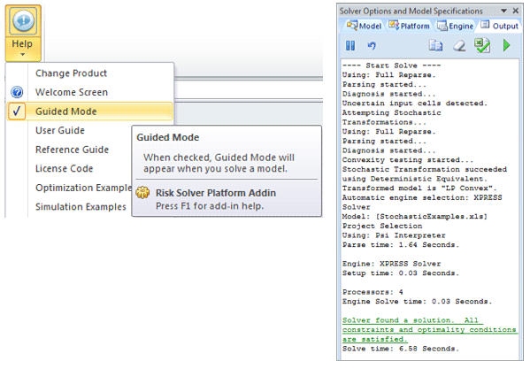This screenshot has width=530, height=369.
Task: Click the pause solve icon
Action: coord(350,46)
